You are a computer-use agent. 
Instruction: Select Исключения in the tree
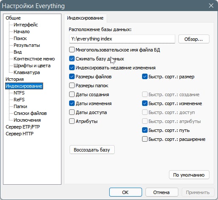pos(27,120)
